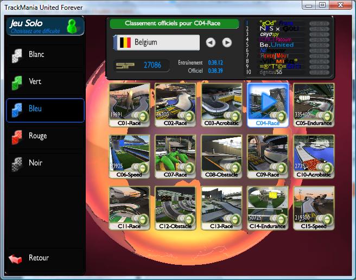This screenshot has width=356, height=280.
Task: Choose the green Vert difficulty flag
Action: coord(17,82)
